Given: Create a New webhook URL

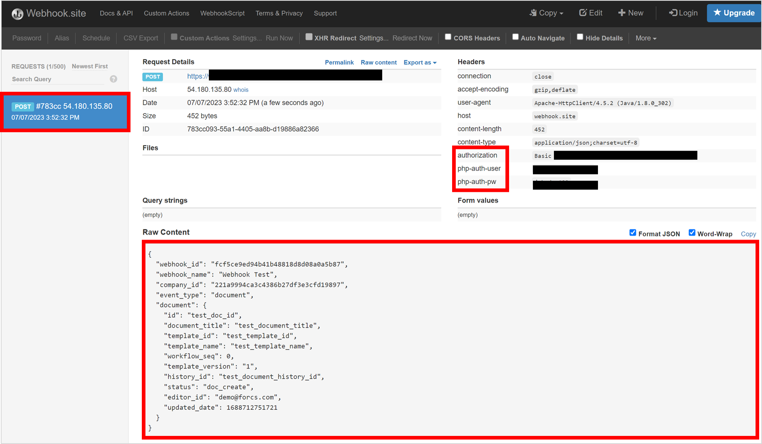Looking at the screenshot, I should click(x=631, y=13).
